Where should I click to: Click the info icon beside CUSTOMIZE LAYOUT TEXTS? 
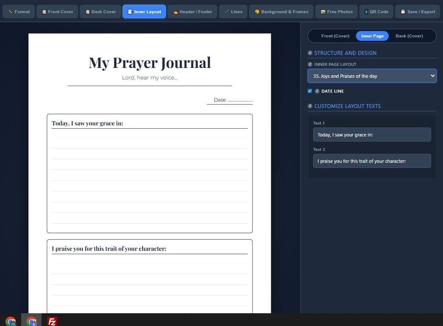(x=310, y=106)
